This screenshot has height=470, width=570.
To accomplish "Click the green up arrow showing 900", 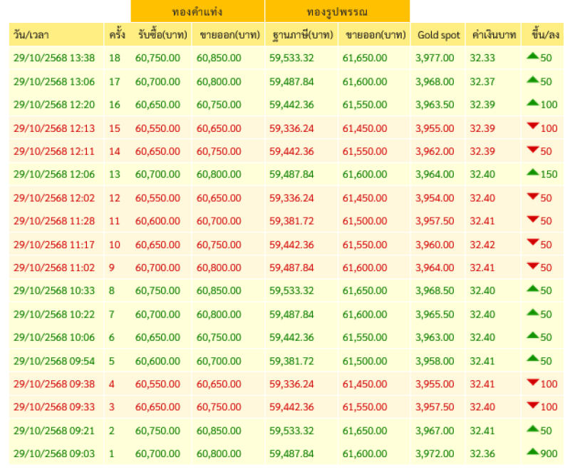I will click(x=532, y=451).
